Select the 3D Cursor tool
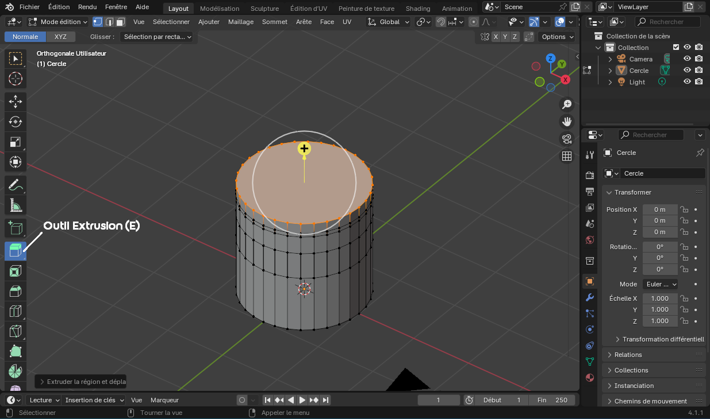710x419 pixels. click(x=16, y=79)
